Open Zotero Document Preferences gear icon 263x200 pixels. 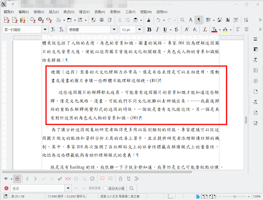tap(41, 20)
